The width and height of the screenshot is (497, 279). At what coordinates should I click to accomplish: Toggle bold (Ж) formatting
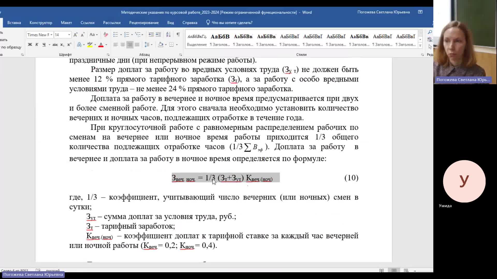click(30, 45)
